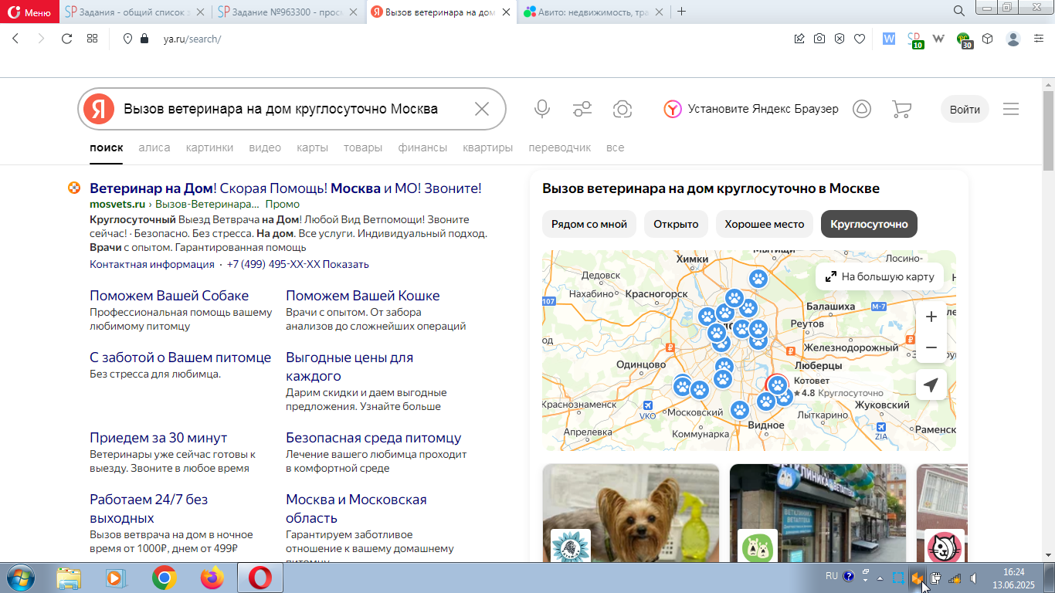Viewport: 1055px width, 593px height.
Task: Open the extensions cube icon
Action: click(x=988, y=39)
